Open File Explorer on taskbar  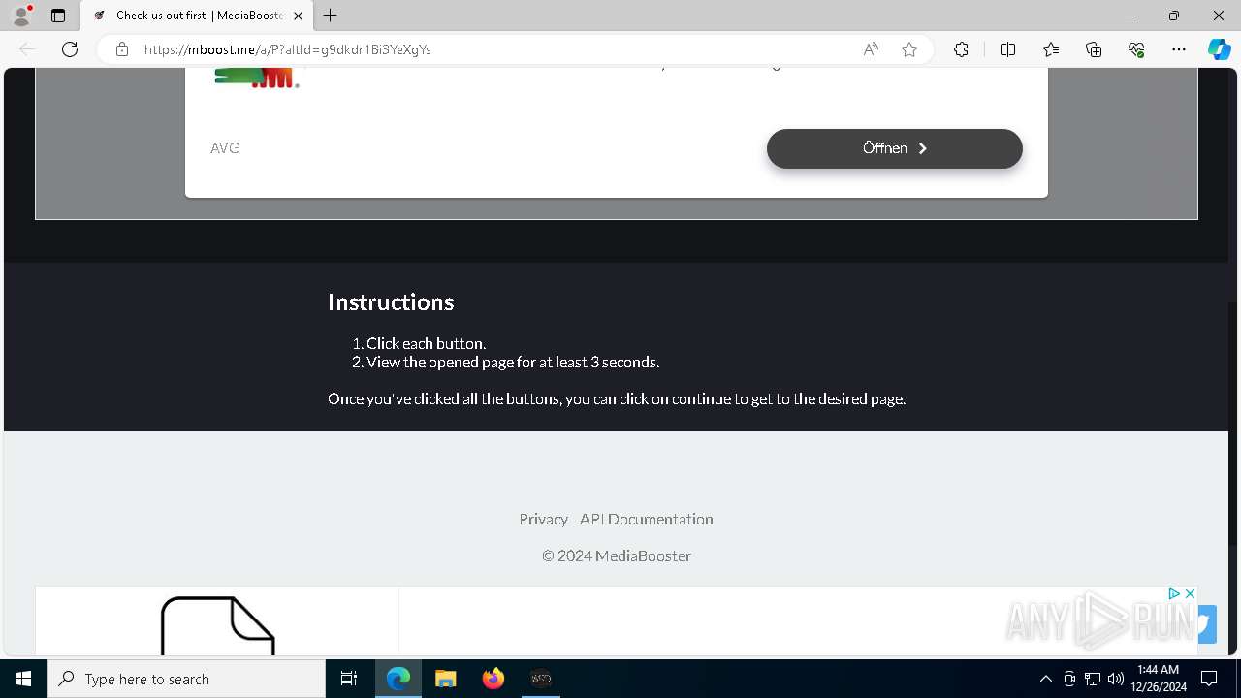coord(446,679)
